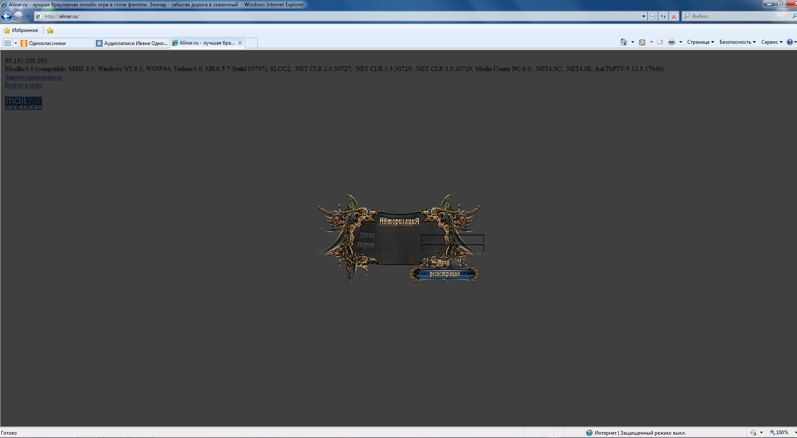Image resolution: width=797 pixels, height=438 pixels.
Task: Expand the Безопасность dropdown menu
Action: pos(737,42)
